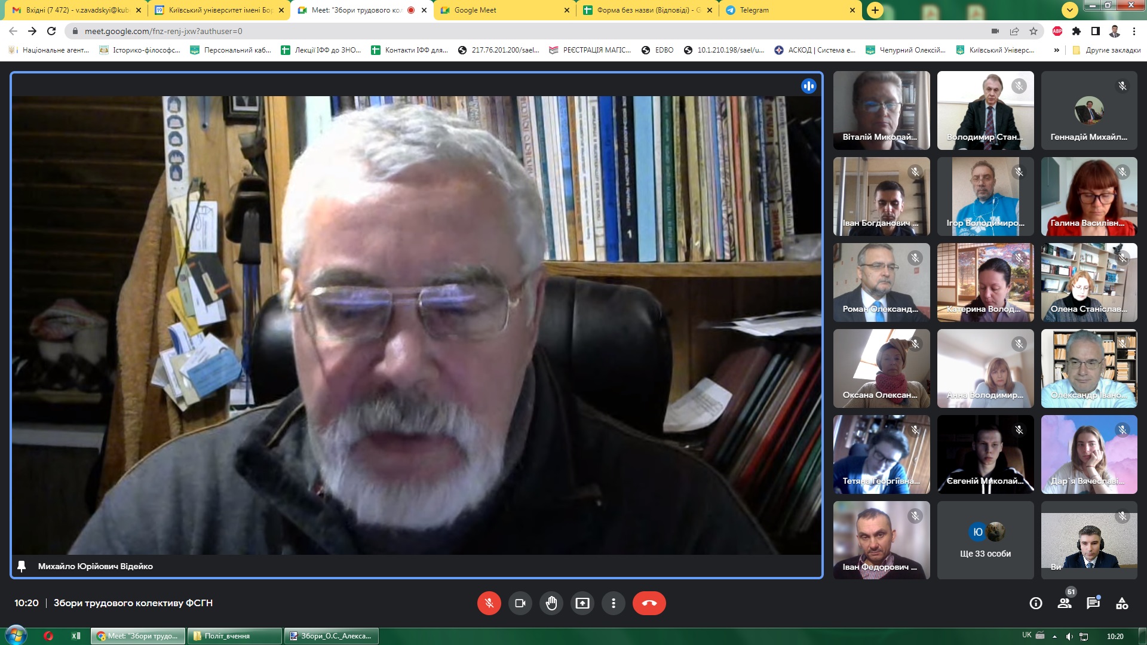
Task: Open the tab search dropdown arrow
Action: coord(1069,10)
